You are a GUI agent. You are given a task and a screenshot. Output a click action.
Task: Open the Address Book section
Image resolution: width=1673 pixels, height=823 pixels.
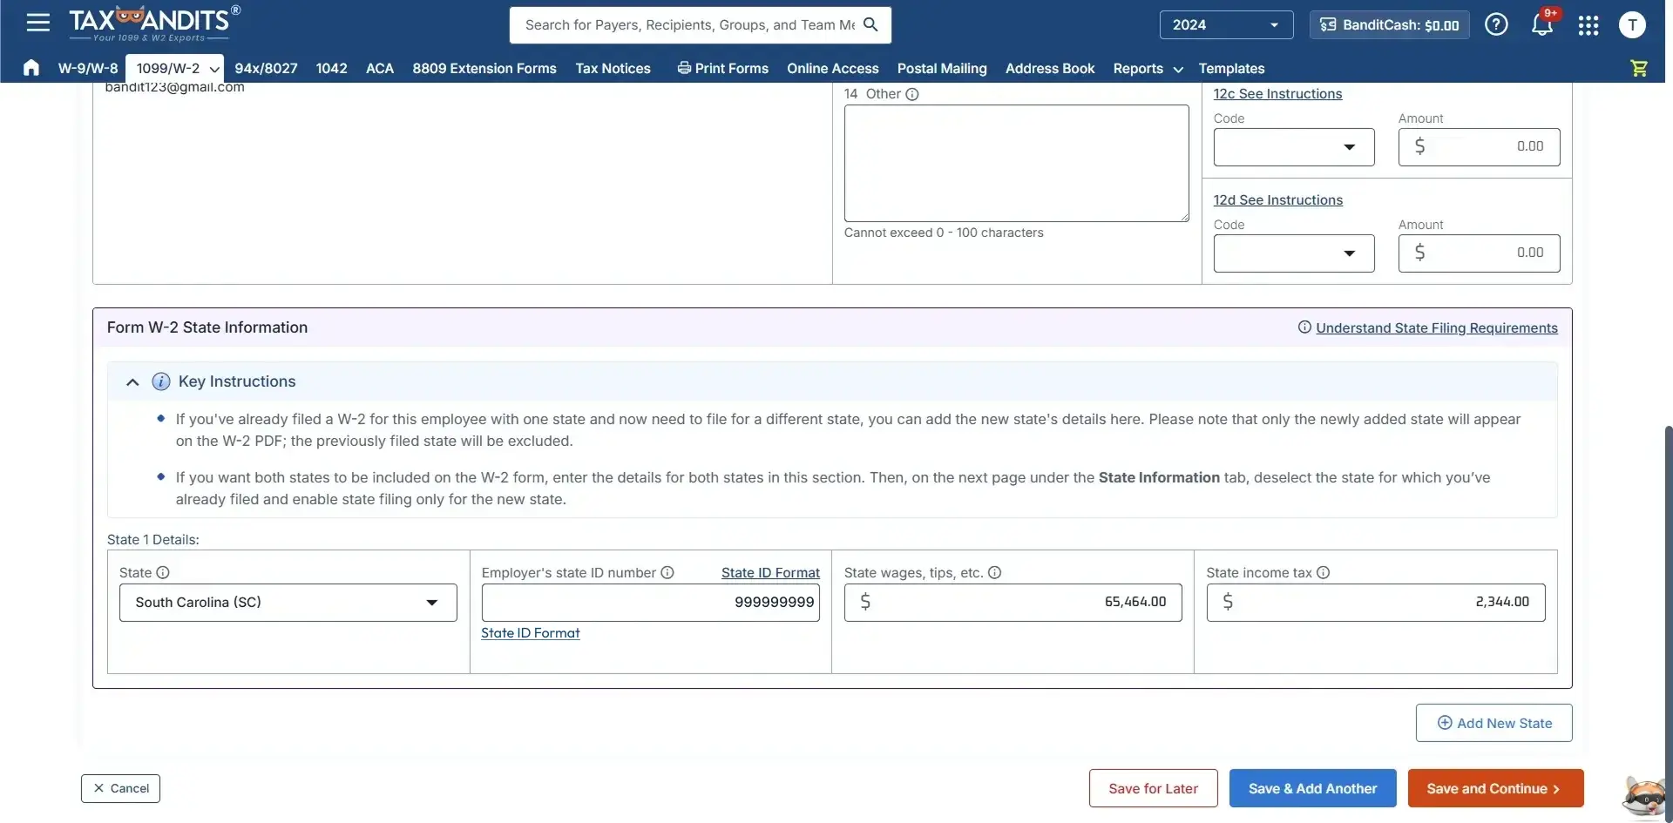click(x=1048, y=69)
